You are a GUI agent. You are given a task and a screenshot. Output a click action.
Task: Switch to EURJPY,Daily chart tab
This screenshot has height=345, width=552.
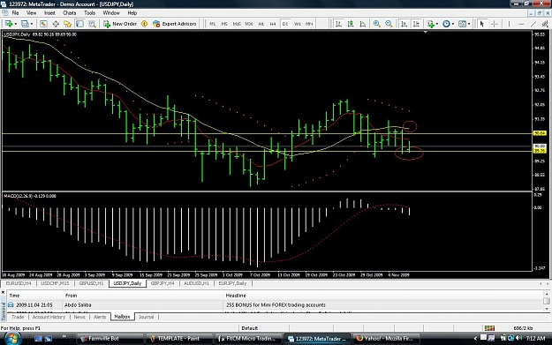point(232,283)
